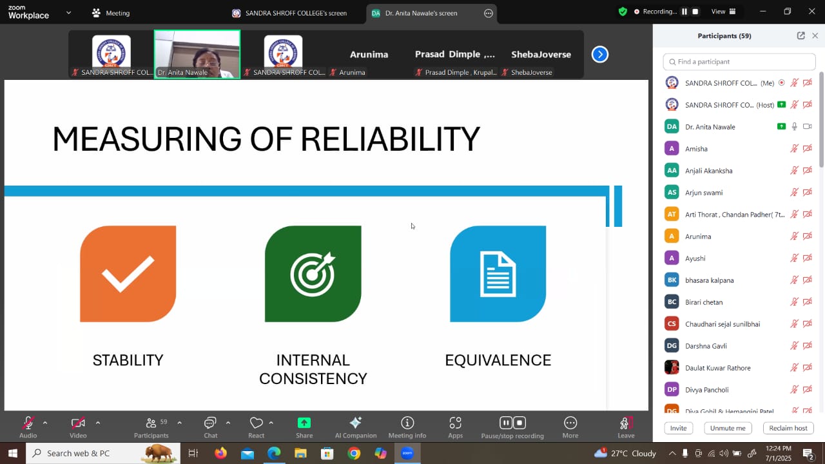
Task: Switch to SANDRA SHROFF COLLEGE's screen tab
Action: click(x=289, y=13)
